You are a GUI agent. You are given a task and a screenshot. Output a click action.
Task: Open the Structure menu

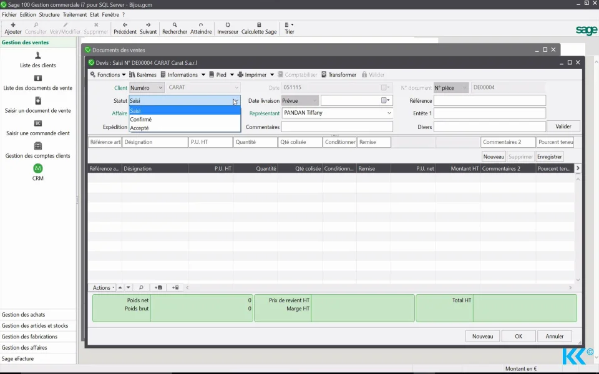[x=49, y=14]
